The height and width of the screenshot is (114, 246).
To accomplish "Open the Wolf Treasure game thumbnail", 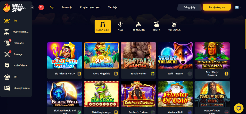I will point(175,55).
